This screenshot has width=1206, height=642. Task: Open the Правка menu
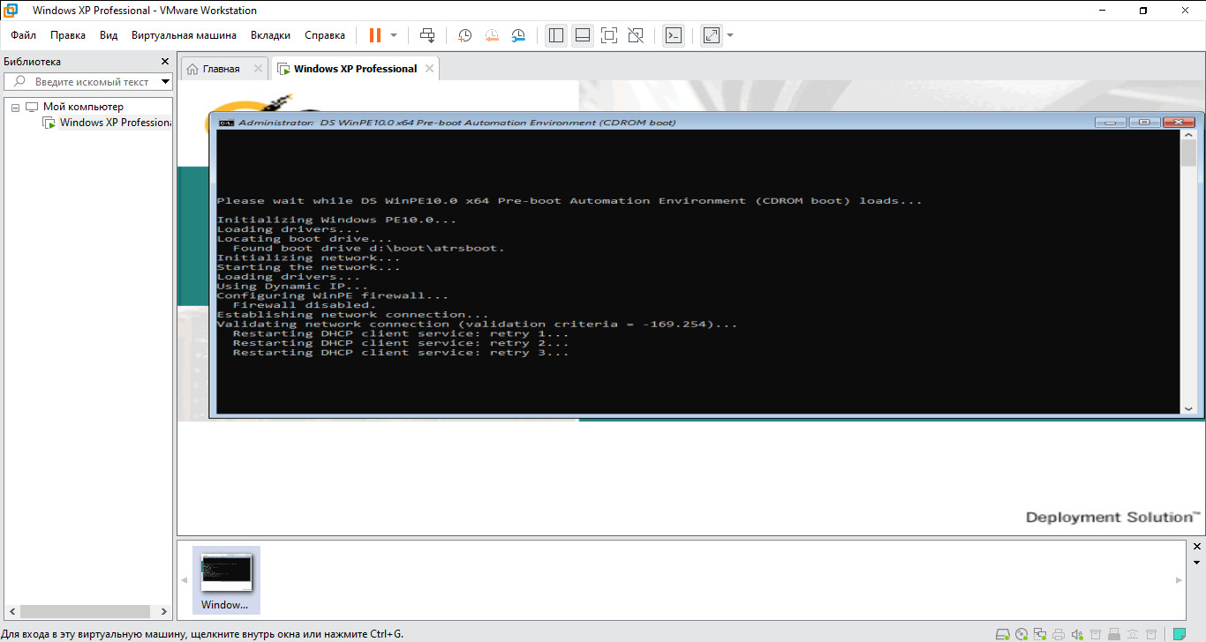(x=68, y=35)
